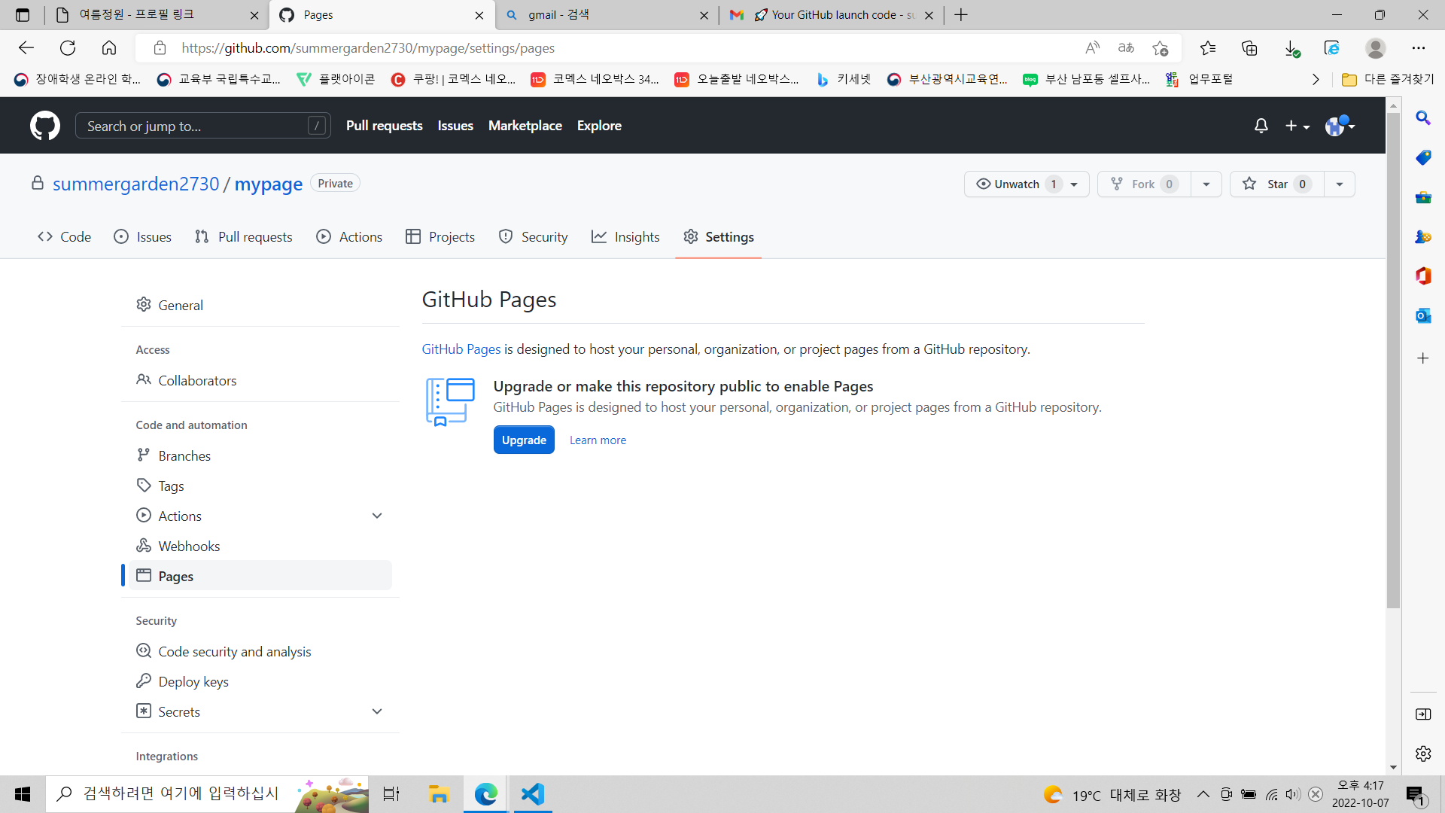The image size is (1445, 813).
Task: Select the Settings tab
Action: [x=719, y=237]
